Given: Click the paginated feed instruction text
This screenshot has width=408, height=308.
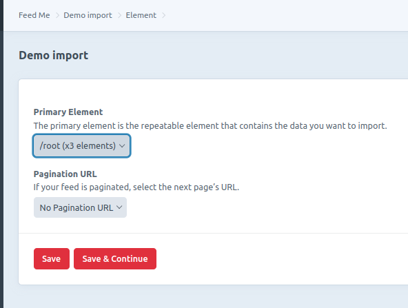Looking at the screenshot, I should pos(136,187).
